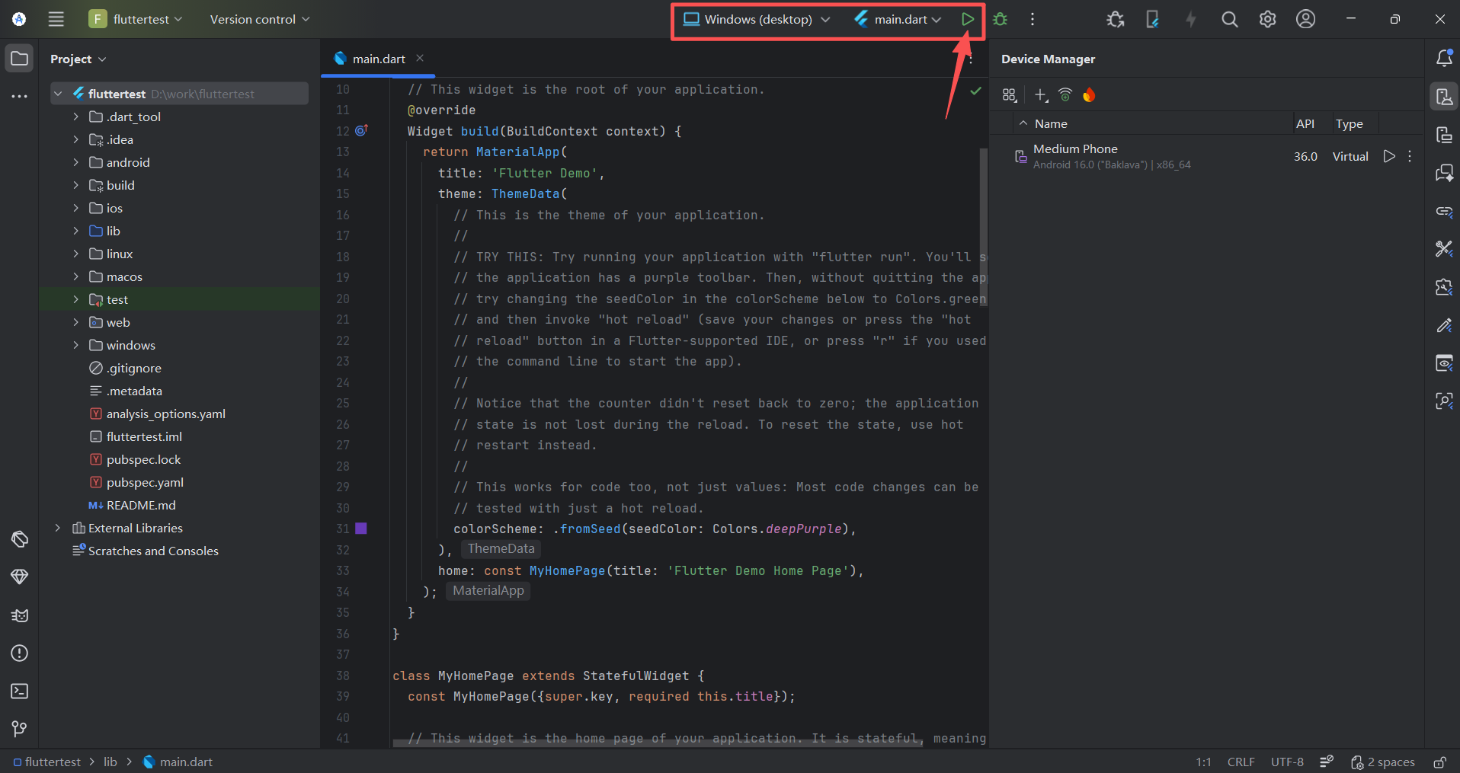
Task: Open the Problems tool window icon
Action: point(20,653)
